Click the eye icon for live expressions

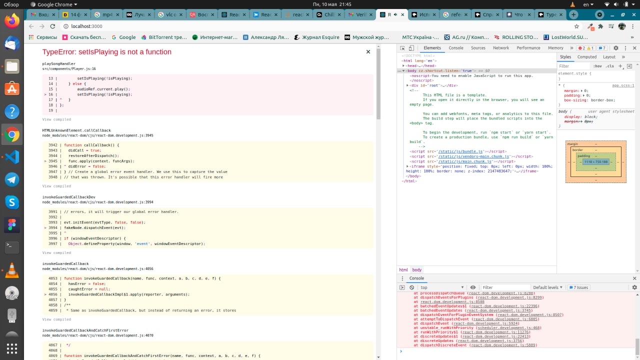pos(472,287)
